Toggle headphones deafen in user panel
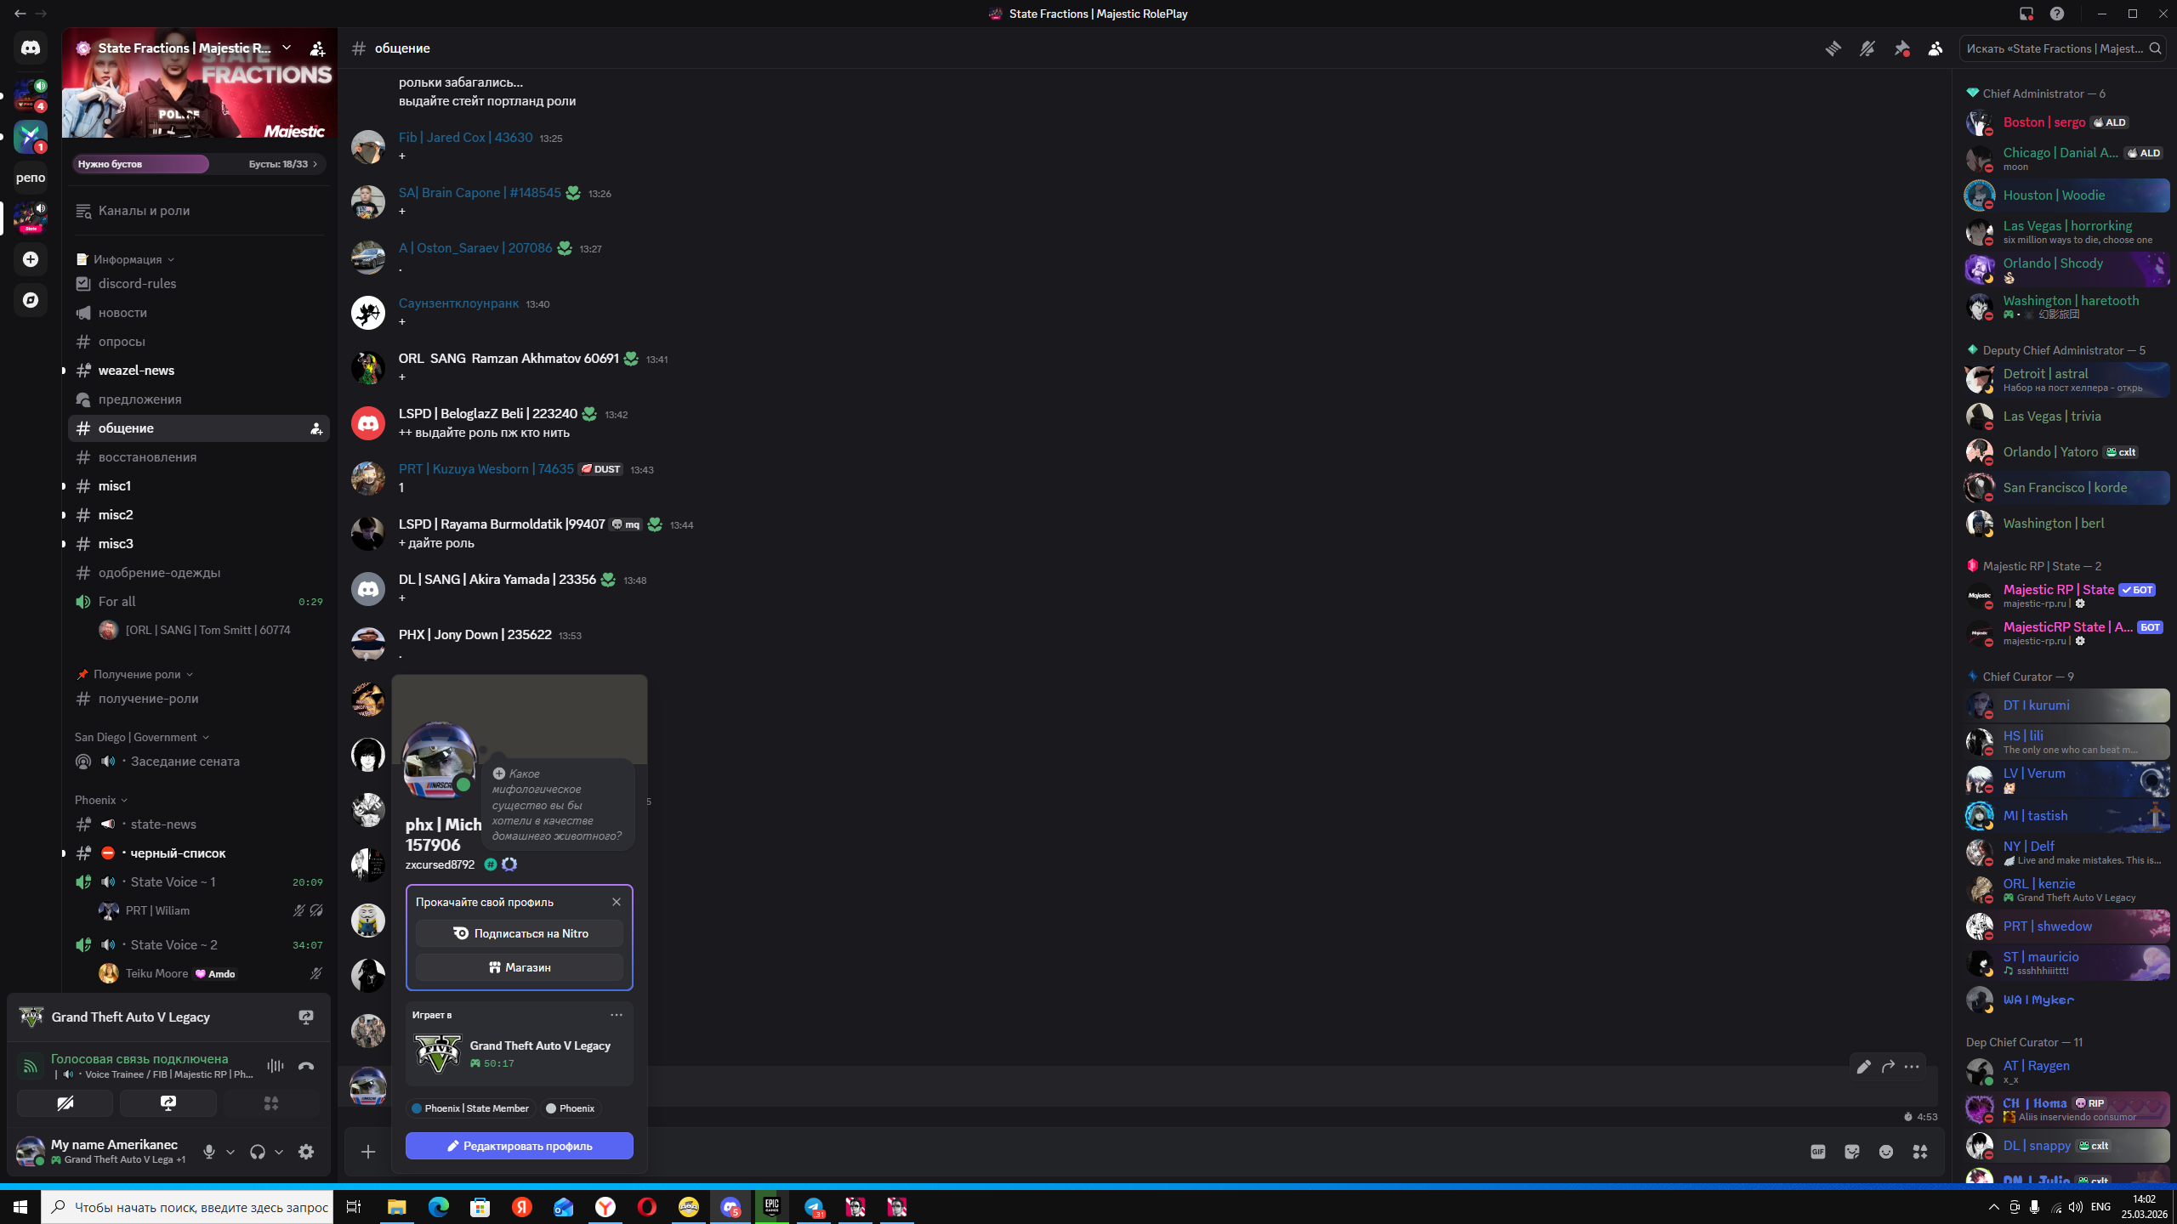 coord(257,1152)
